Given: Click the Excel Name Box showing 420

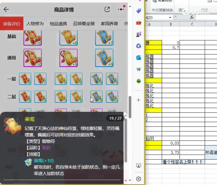Looking at the screenshot, I should [x=156, y=18].
